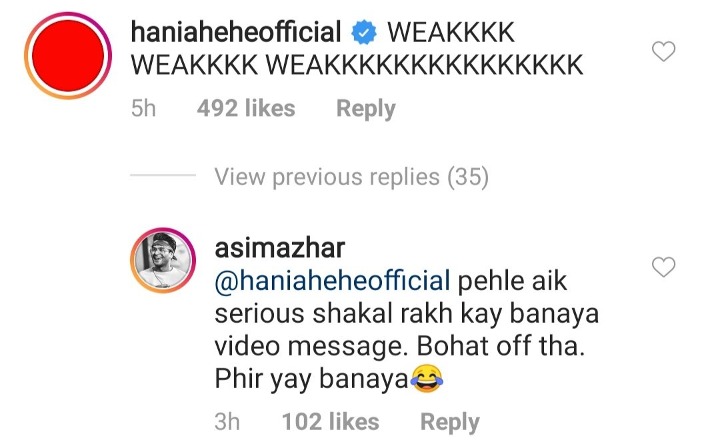Expand View previous replies (35)
Viewport: 720px width, 444px height.
coord(351,177)
